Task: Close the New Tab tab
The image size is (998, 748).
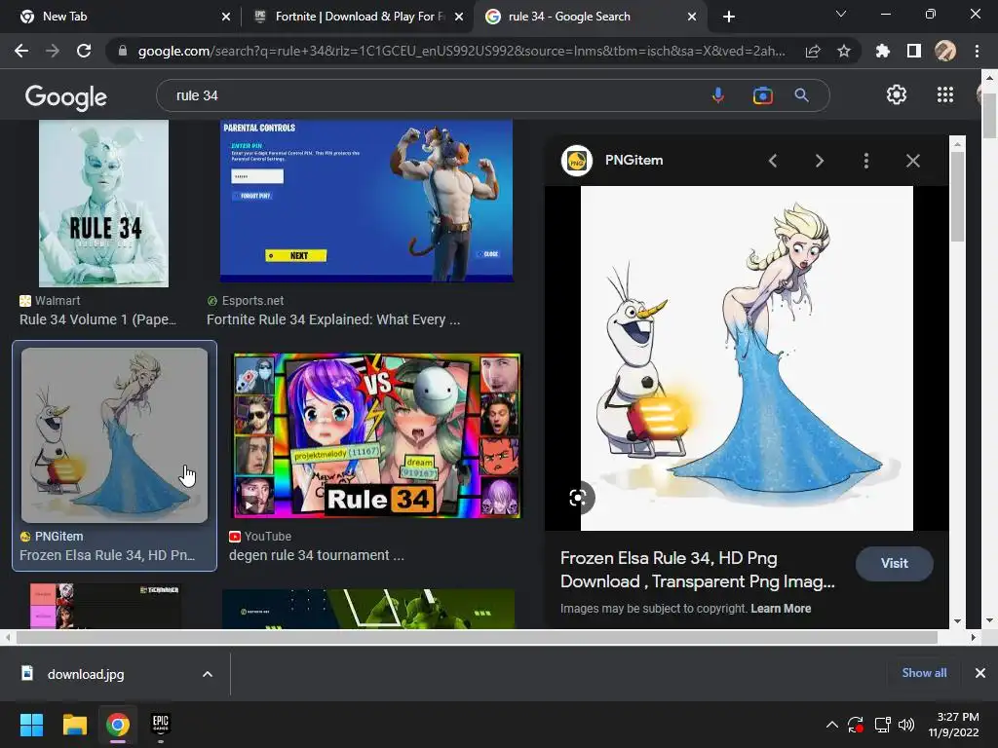Action: [x=226, y=17]
